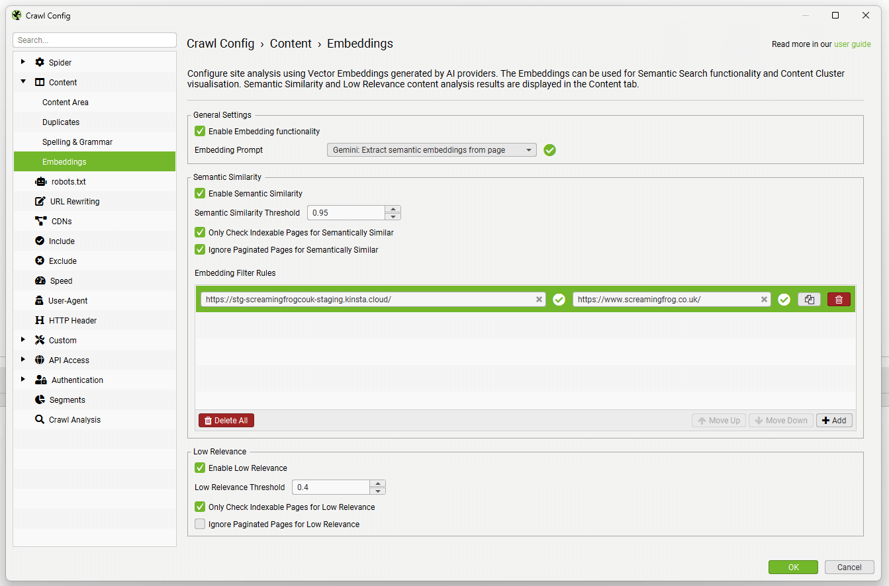Open Exclude settings via its X icon

point(41,261)
